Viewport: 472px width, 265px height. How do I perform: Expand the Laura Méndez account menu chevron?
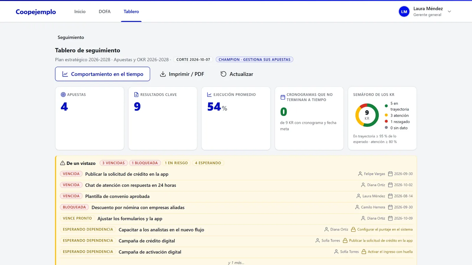tap(449, 11)
